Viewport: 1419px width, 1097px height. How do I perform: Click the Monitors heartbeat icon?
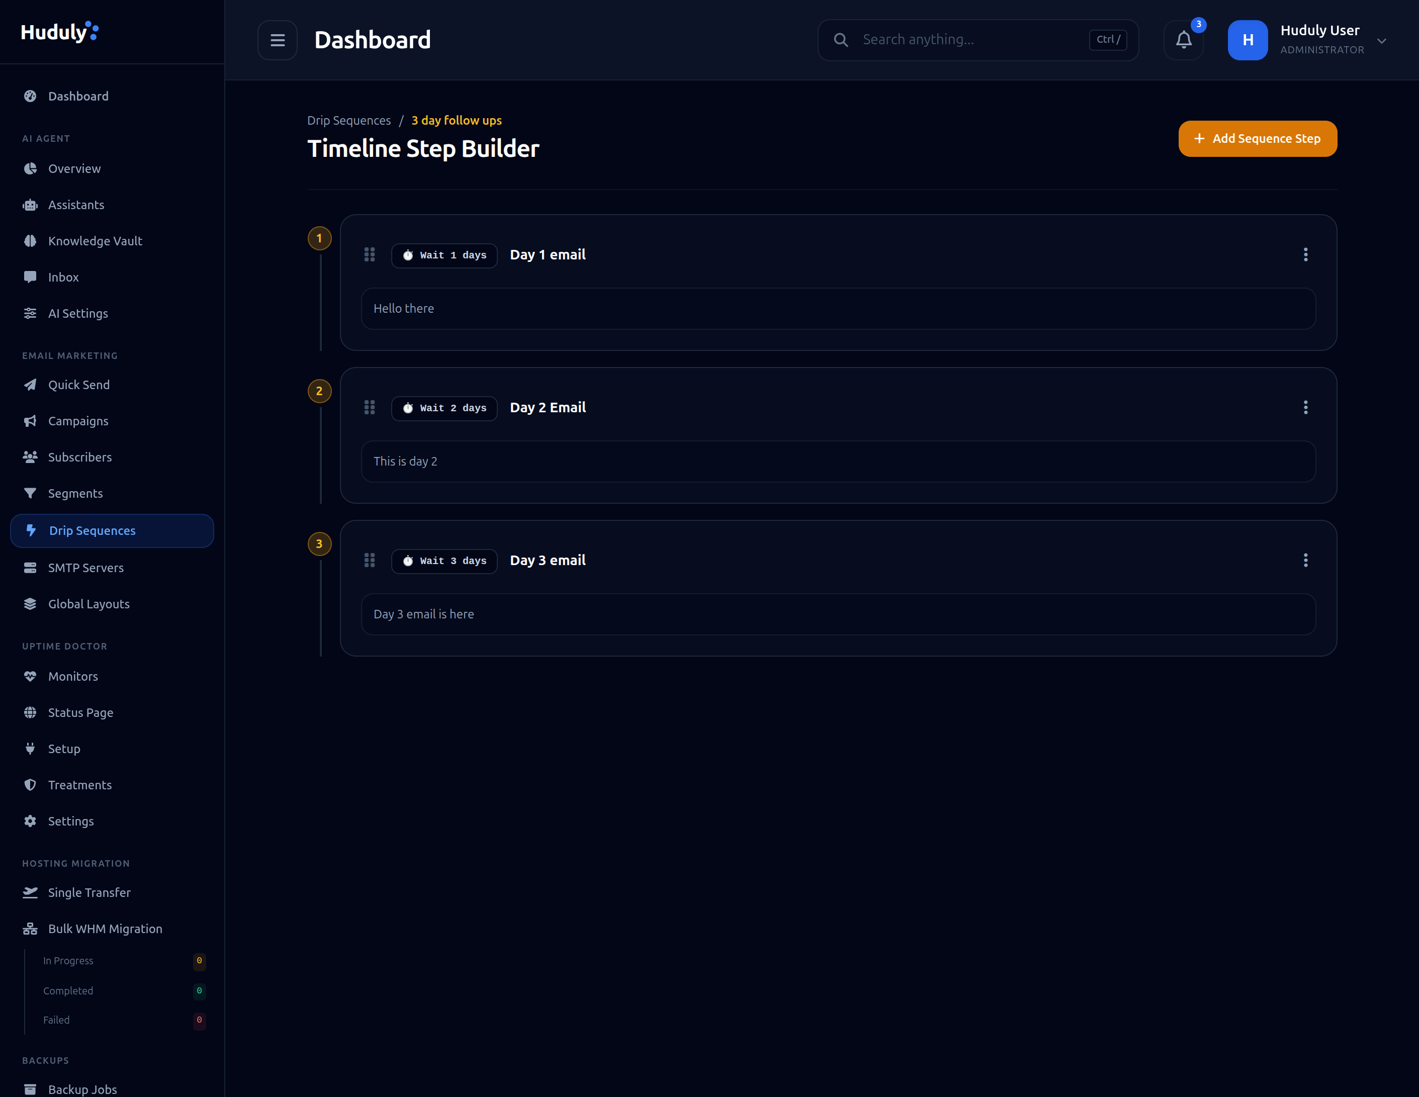[x=30, y=677]
